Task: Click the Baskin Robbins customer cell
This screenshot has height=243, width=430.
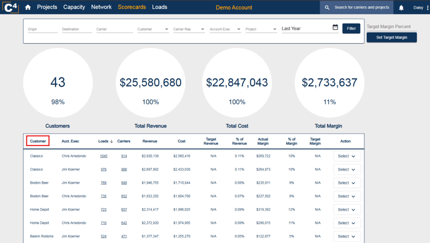Action: click(42, 236)
